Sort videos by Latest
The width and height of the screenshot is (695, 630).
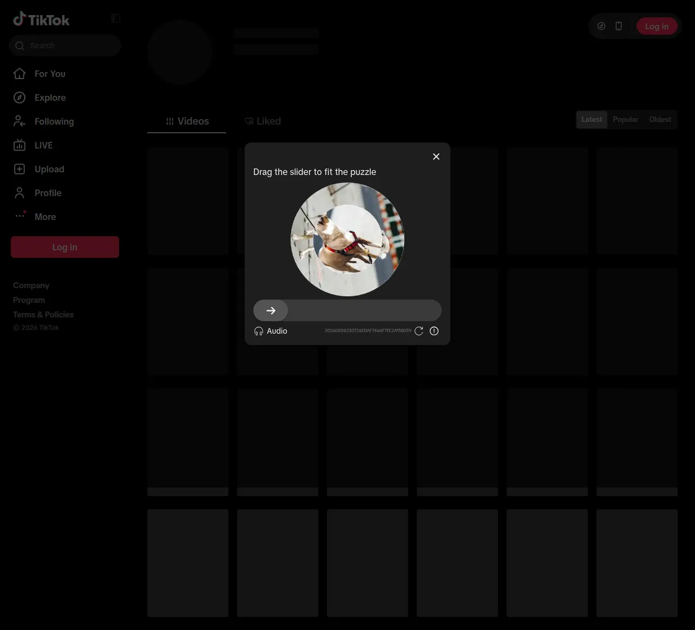tap(592, 120)
